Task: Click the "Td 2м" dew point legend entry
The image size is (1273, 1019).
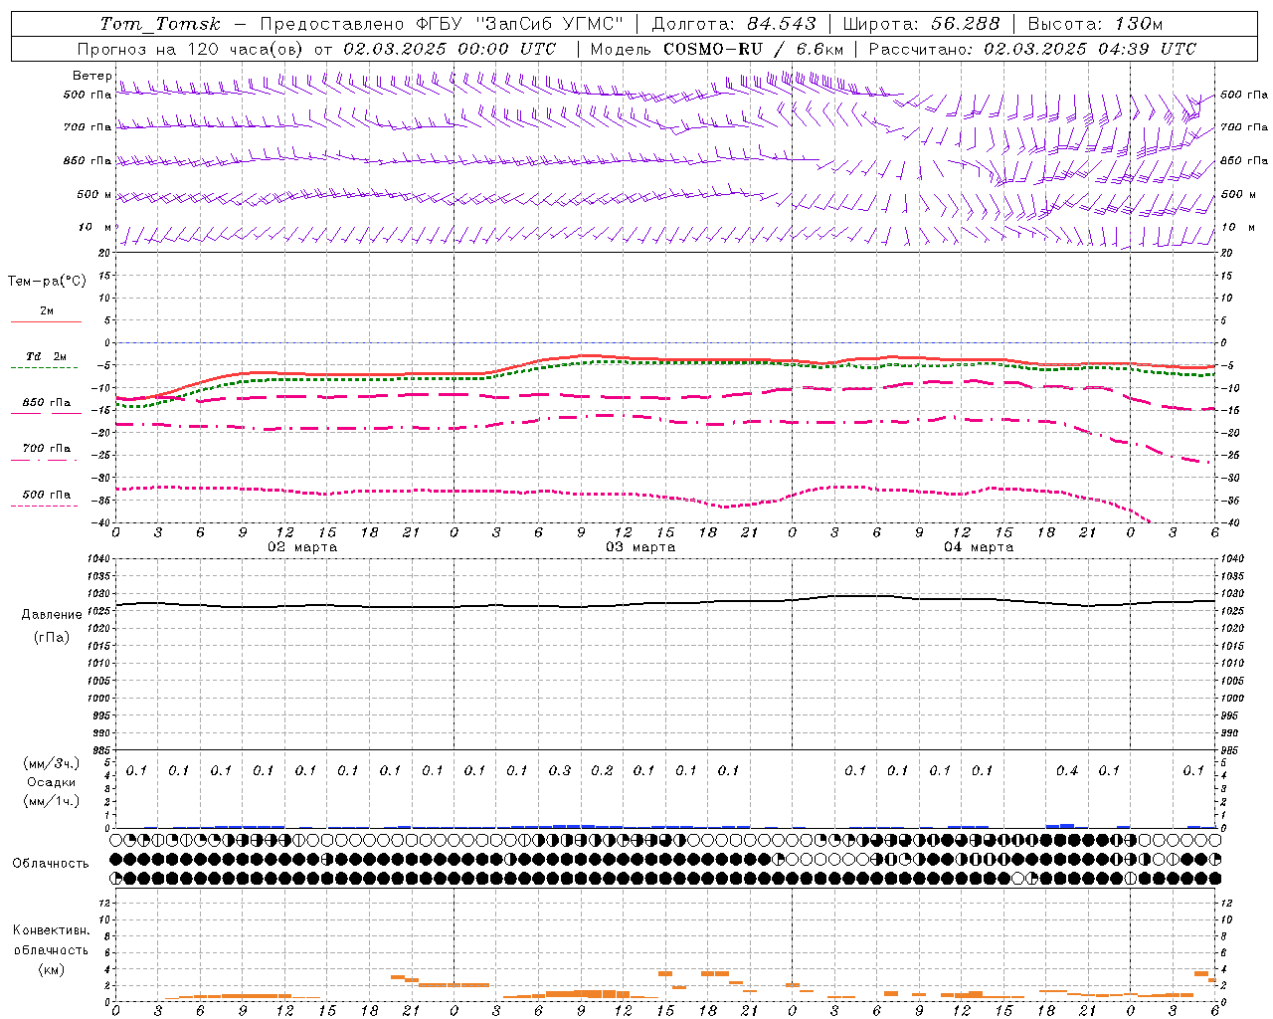Action: [x=46, y=356]
